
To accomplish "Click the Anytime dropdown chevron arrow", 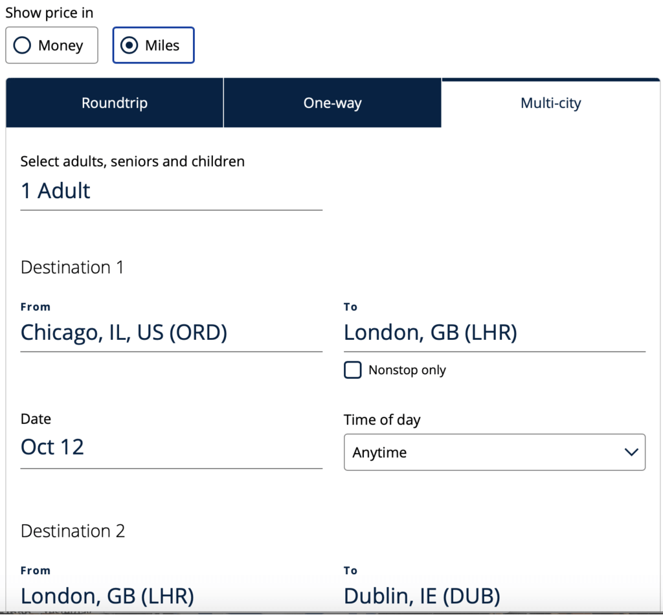I will point(631,452).
